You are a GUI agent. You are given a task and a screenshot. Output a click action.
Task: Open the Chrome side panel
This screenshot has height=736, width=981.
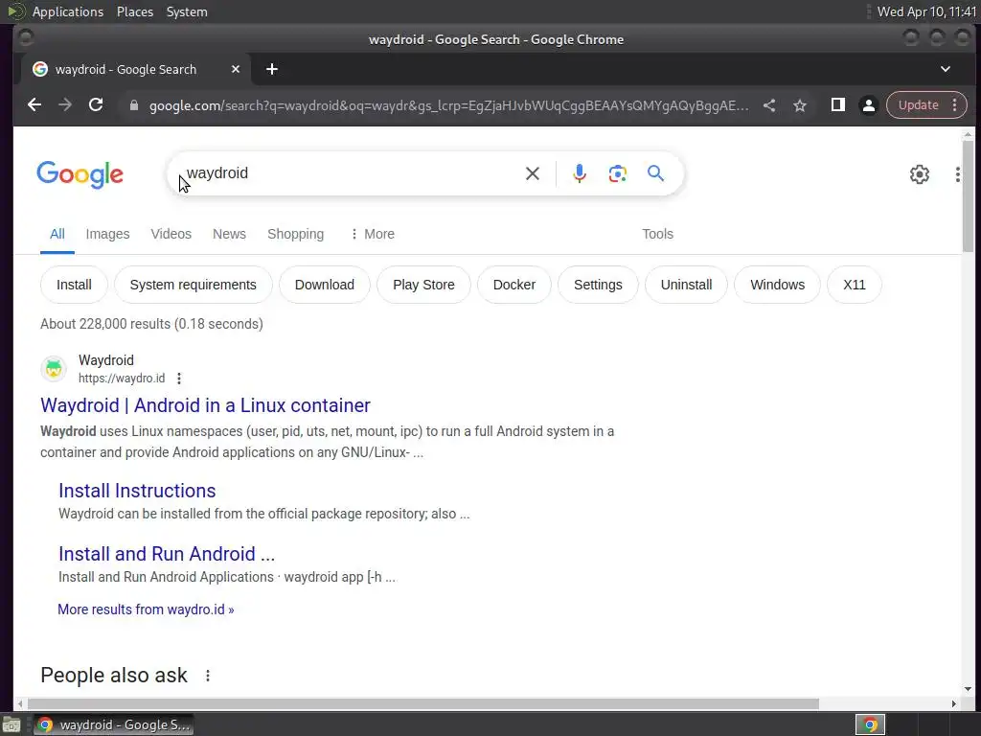pos(837,105)
